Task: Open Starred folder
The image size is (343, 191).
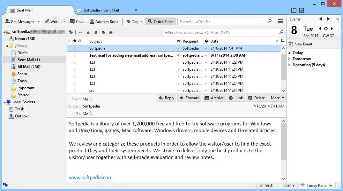Action: 23,95
